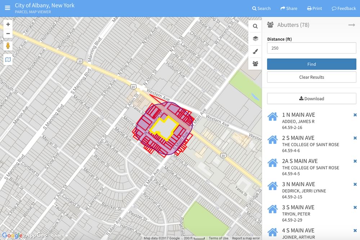Click the Distance (ft) input field

click(311, 48)
